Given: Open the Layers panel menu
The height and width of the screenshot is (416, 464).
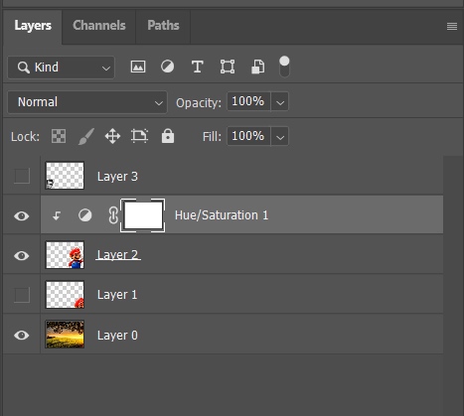Looking at the screenshot, I should click(x=452, y=26).
